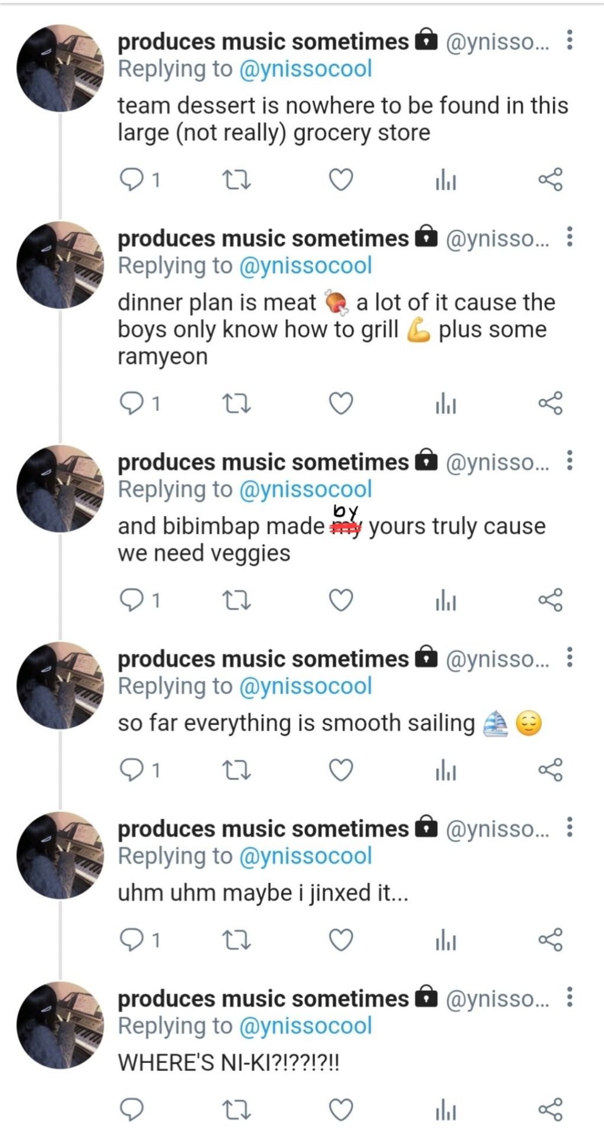Screen dimensions: 604x1135
Task: Open avatar on 'smooth sailing' tweet
Action: (60, 685)
